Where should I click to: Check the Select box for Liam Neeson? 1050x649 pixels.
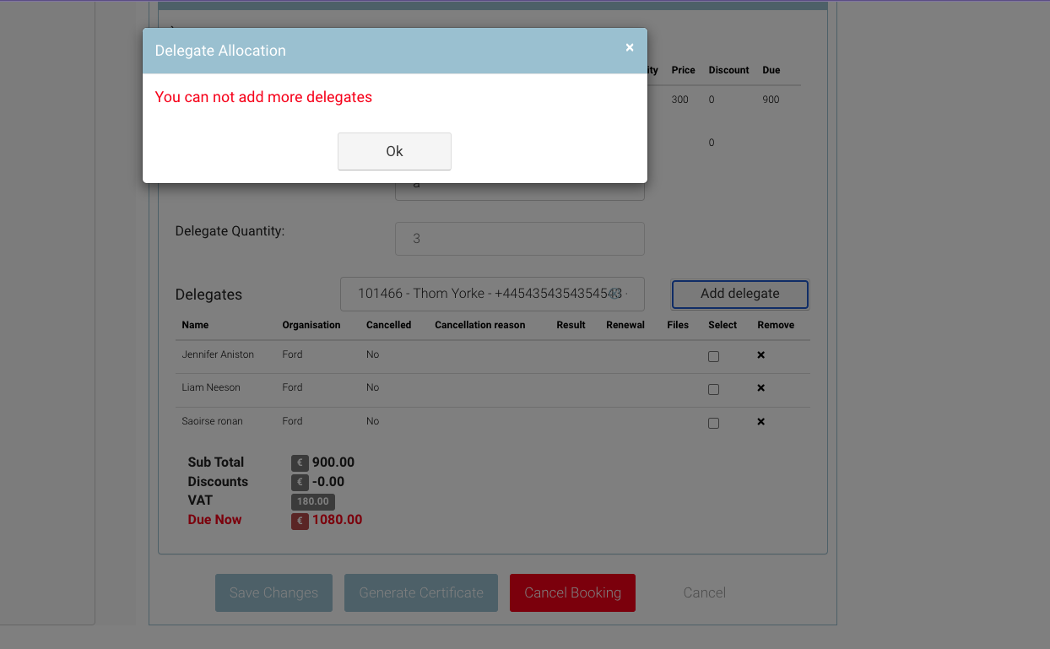tap(713, 389)
